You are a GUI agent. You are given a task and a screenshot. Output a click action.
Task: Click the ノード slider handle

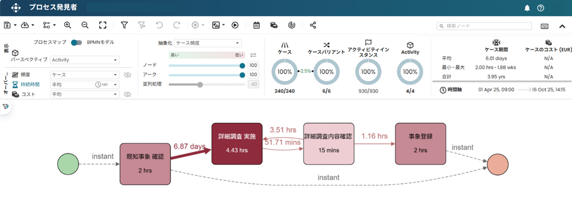pos(242,65)
